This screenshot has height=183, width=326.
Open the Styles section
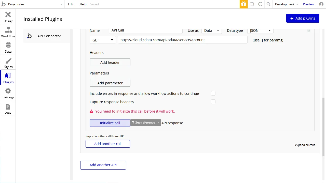[8, 63]
